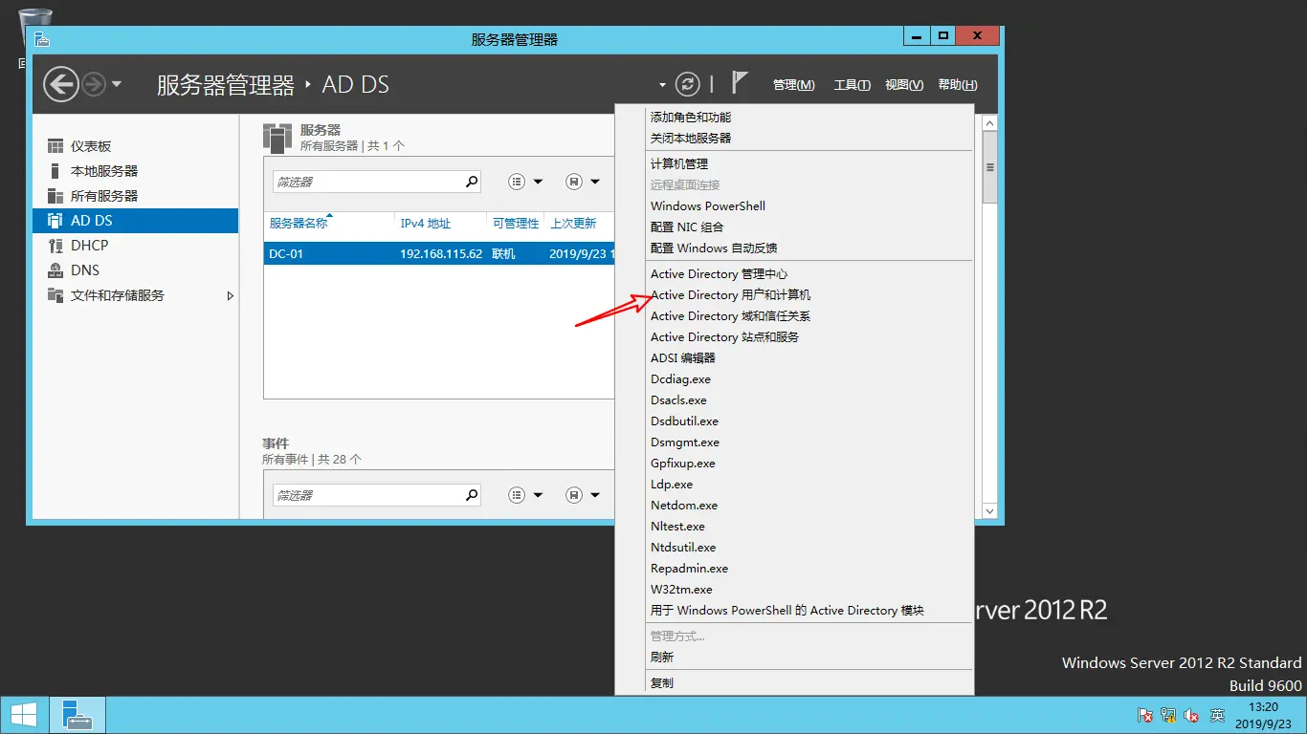Run Dcdiag.exe from context menu
1307x734 pixels.
point(794,379)
